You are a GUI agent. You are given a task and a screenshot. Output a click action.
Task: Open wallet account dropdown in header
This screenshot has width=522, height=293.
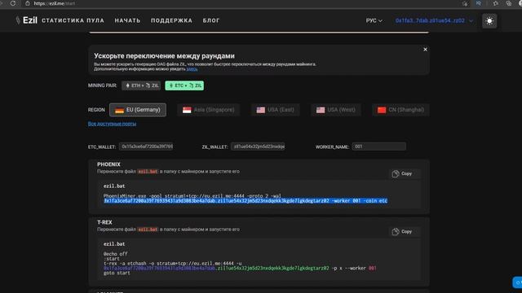click(434, 20)
